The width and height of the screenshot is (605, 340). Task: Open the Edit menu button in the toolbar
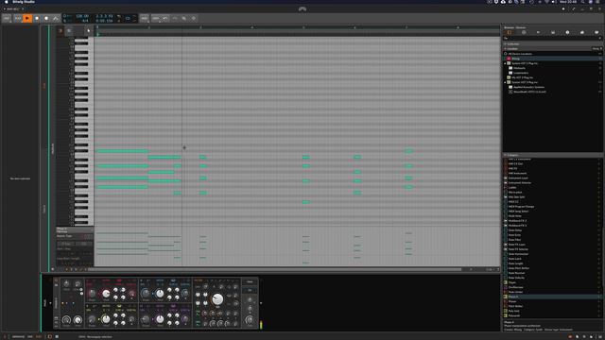[155, 18]
